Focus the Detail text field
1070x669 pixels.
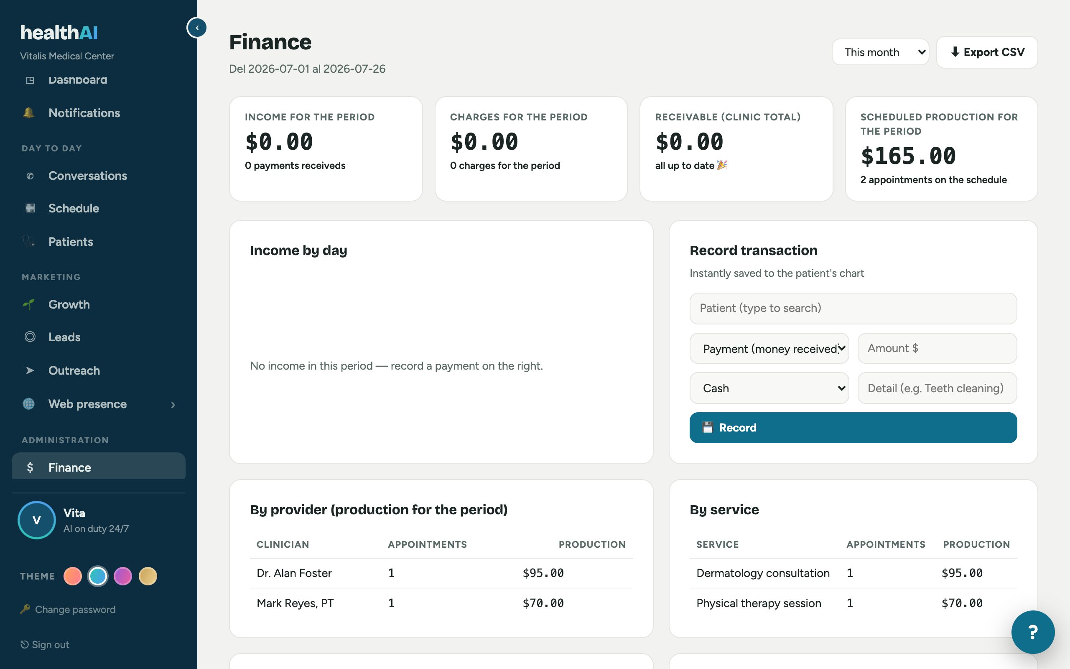point(937,388)
